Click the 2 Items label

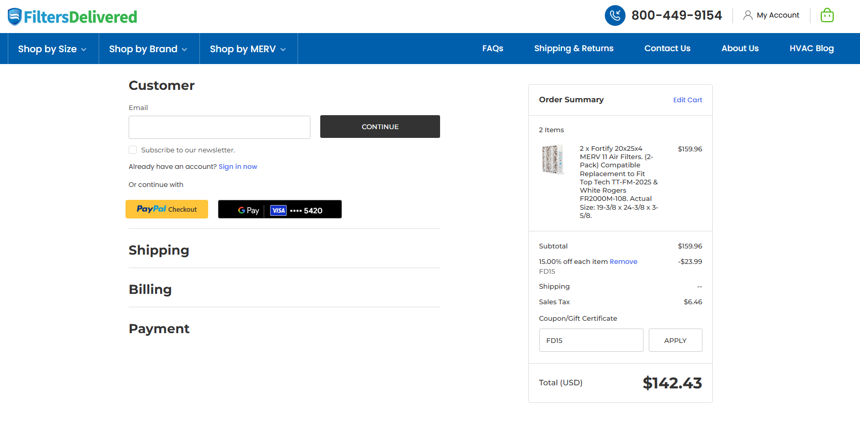(x=551, y=130)
